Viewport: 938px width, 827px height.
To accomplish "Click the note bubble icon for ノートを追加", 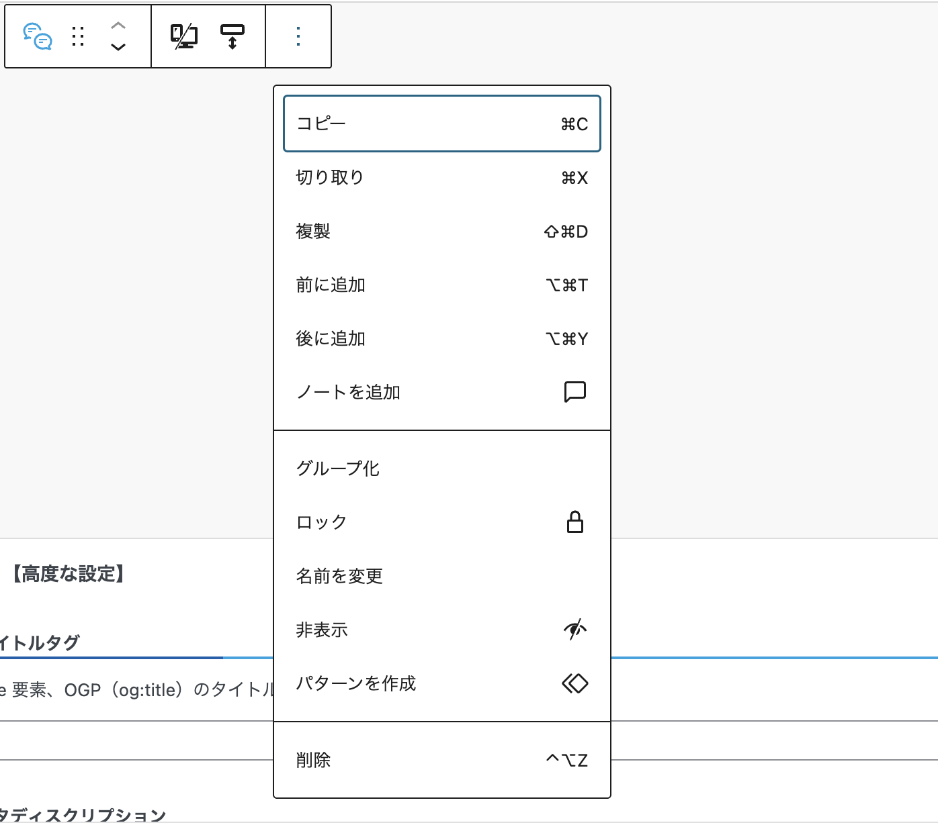I will [x=574, y=392].
